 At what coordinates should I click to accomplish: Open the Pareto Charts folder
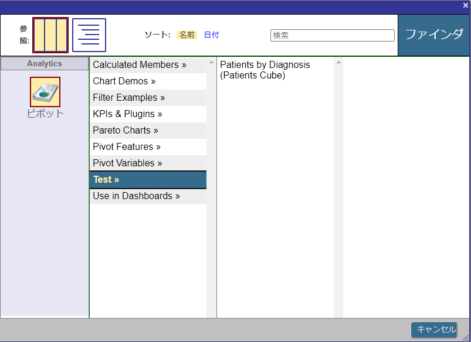click(x=126, y=131)
